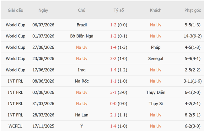The image size is (204, 131).
Task: Click the Thụy Điển away team
Action: pyautogui.click(x=156, y=92)
